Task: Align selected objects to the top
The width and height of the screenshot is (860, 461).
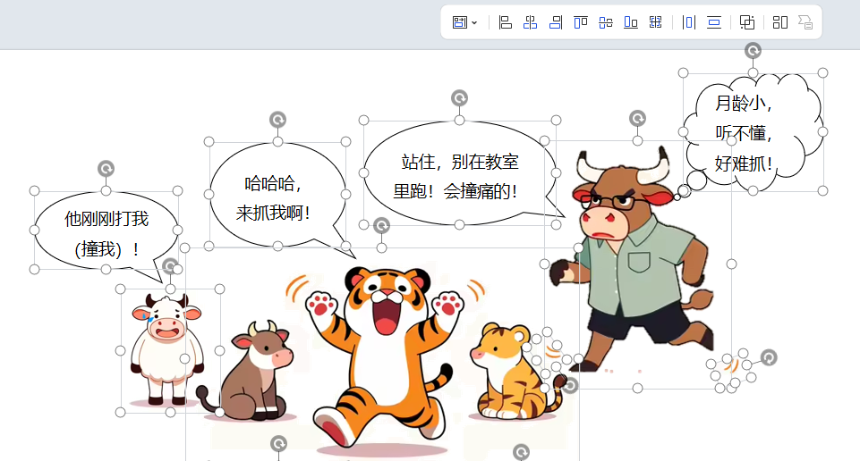Action: click(x=580, y=22)
